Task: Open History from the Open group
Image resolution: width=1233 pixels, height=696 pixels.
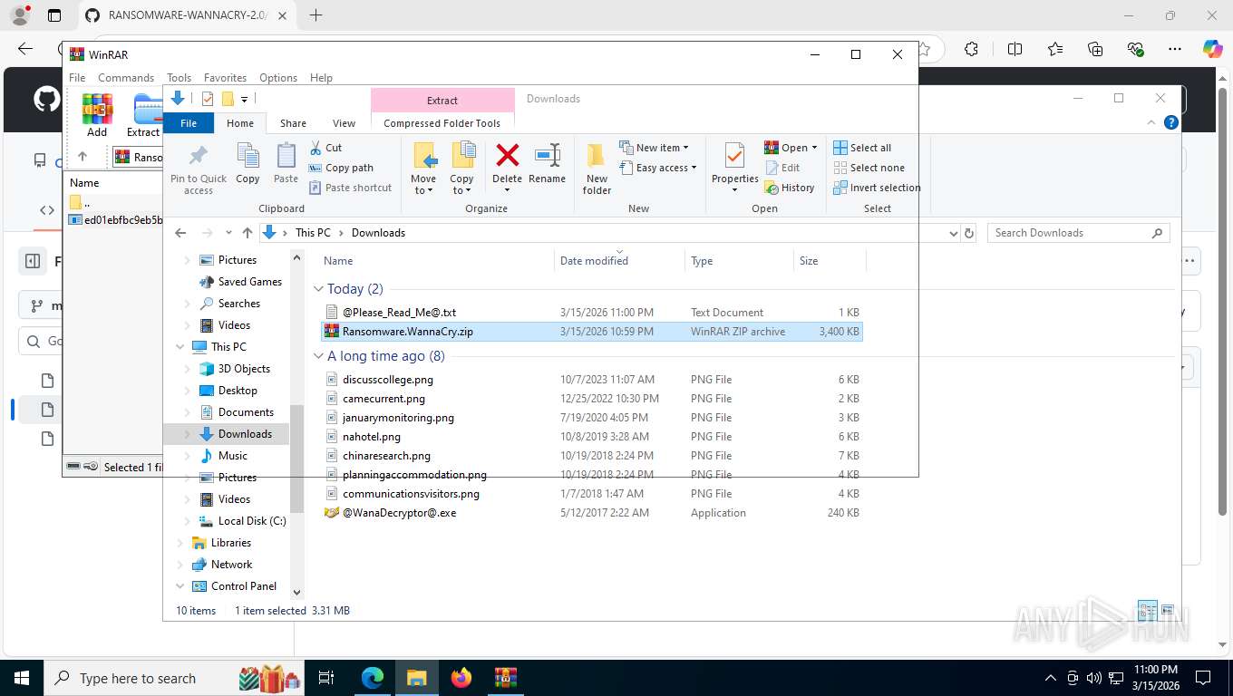Action: point(790,188)
